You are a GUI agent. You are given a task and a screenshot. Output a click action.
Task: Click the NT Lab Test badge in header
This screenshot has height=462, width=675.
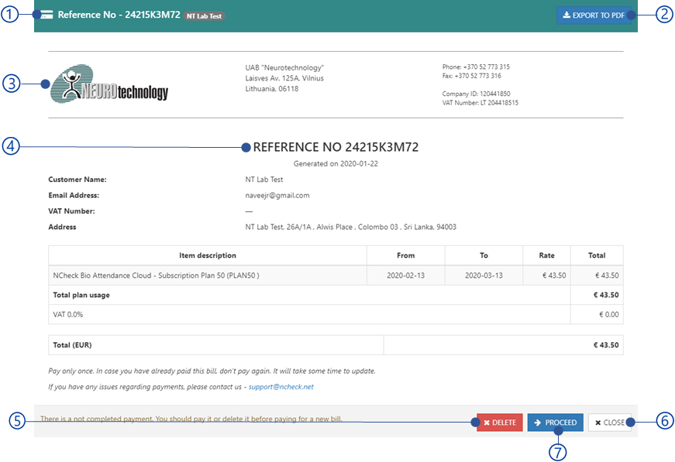point(204,16)
